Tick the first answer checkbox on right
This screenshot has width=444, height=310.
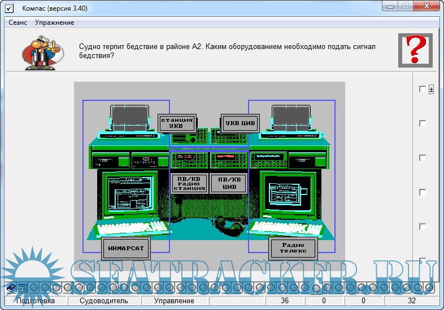coord(423,89)
